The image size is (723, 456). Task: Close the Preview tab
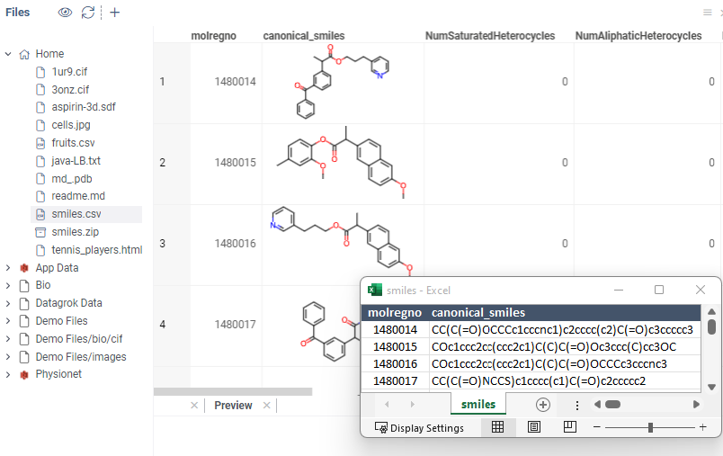tap(266, 406)
